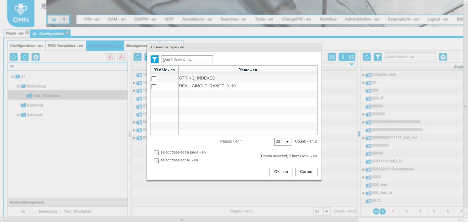
Task: Click the previous page arrow in product pagination
Action: 383,211
